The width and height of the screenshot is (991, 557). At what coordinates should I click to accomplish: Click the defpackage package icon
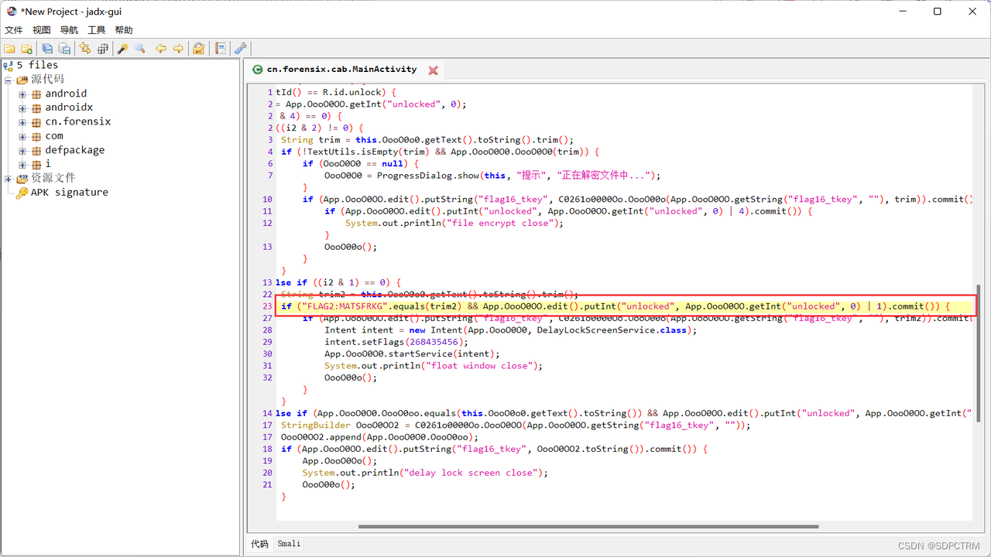[36, 150]
